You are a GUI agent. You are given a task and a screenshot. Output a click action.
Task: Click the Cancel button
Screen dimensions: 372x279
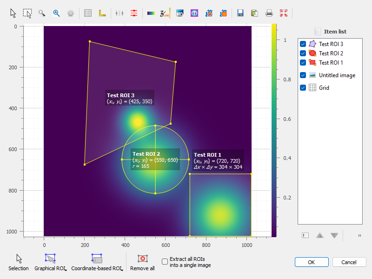pos(349,262)
